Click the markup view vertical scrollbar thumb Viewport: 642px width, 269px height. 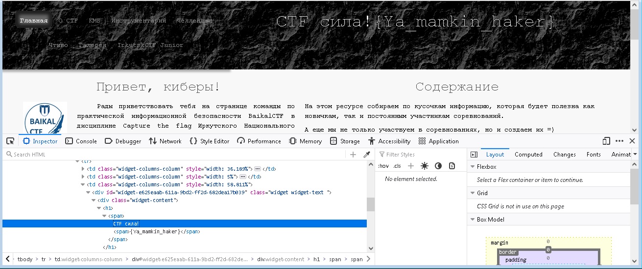click(371, 204)
